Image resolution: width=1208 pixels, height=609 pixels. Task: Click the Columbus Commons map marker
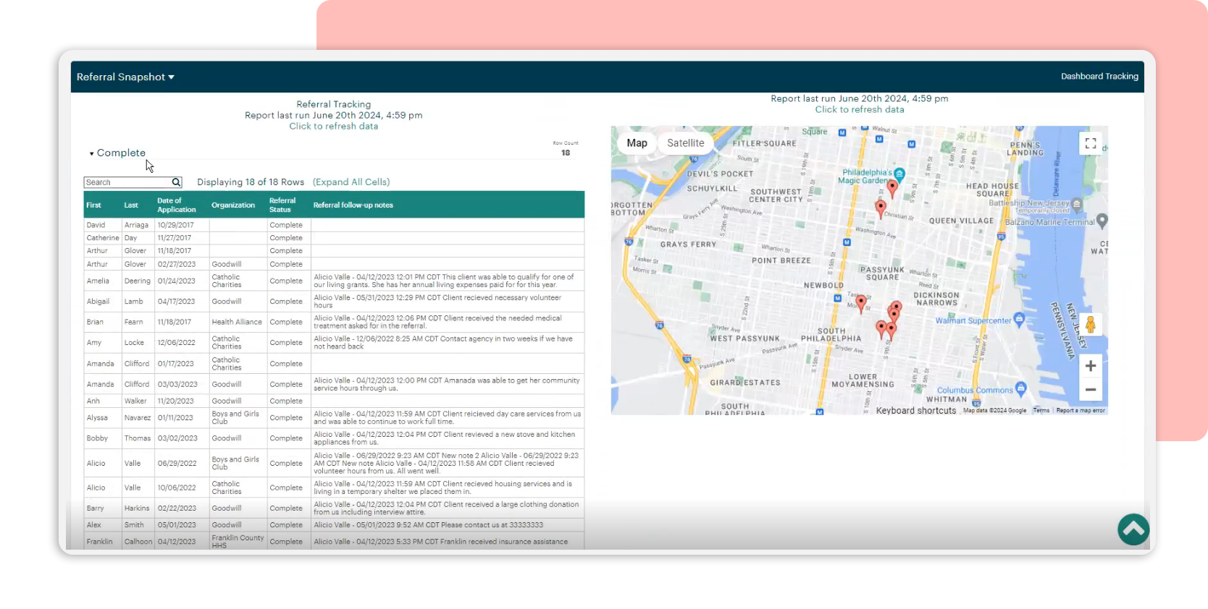click(1021, 388)
